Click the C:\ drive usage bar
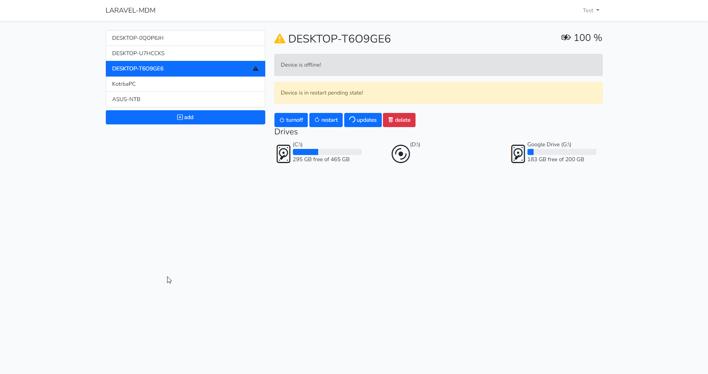The image size is (708, 374). point(327,152)
